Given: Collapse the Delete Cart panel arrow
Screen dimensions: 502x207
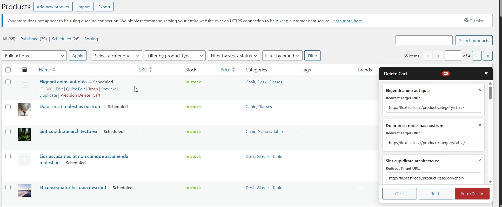Looking at the screenshot, I should coord(486,74).
